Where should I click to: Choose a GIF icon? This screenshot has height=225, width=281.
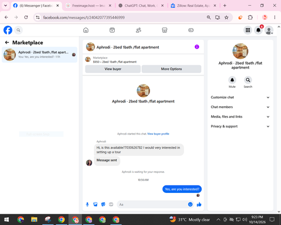111,204
